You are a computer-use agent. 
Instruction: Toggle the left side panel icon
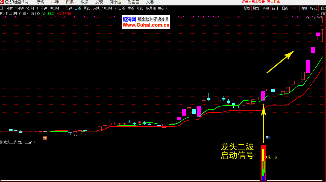pos(2,8)
